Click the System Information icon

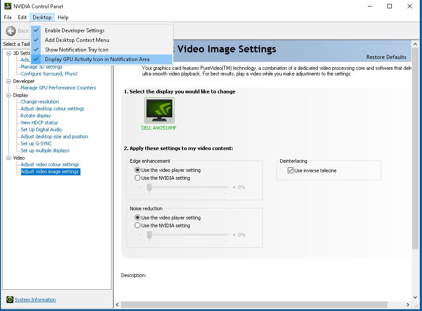pos(10,300)
